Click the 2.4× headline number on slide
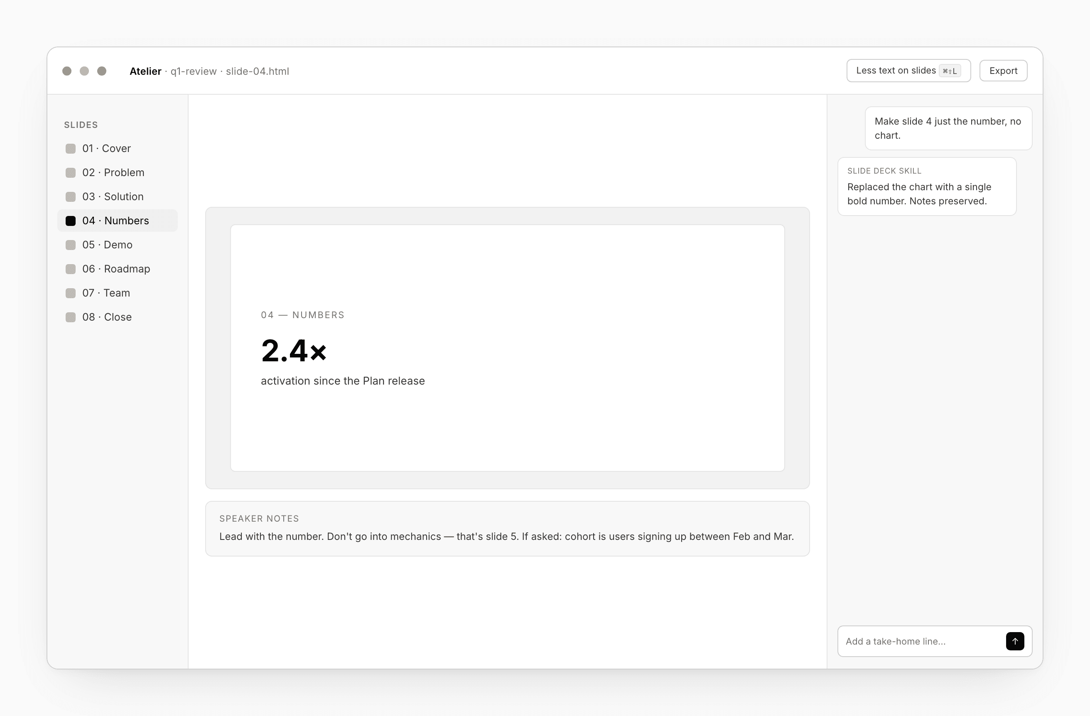The width and height of the screenshot is (1090, 716). tap(294, 351)
